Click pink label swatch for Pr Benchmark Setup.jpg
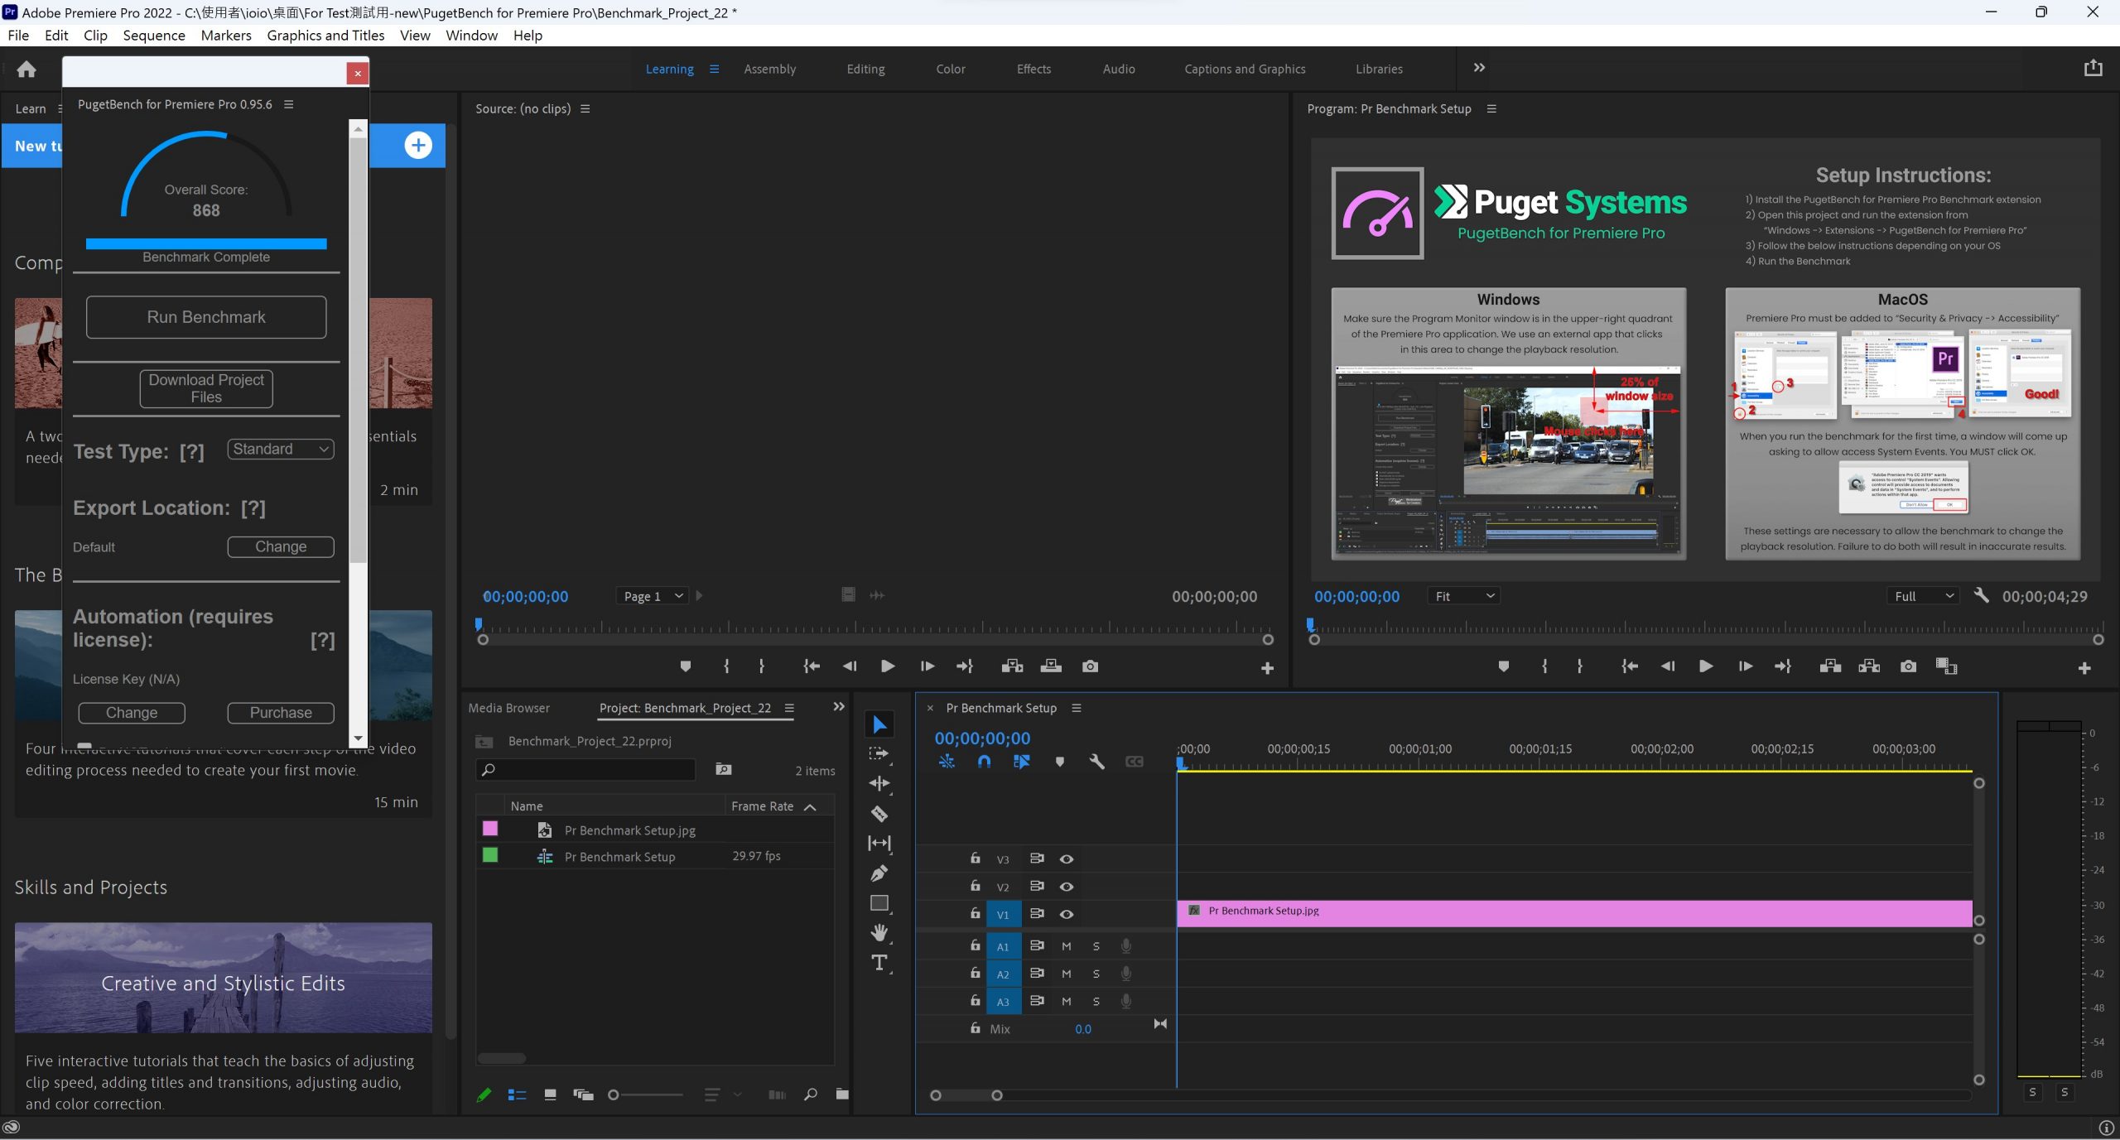The width and height of the screenshot is (2120, 1140). coord(490,829)
